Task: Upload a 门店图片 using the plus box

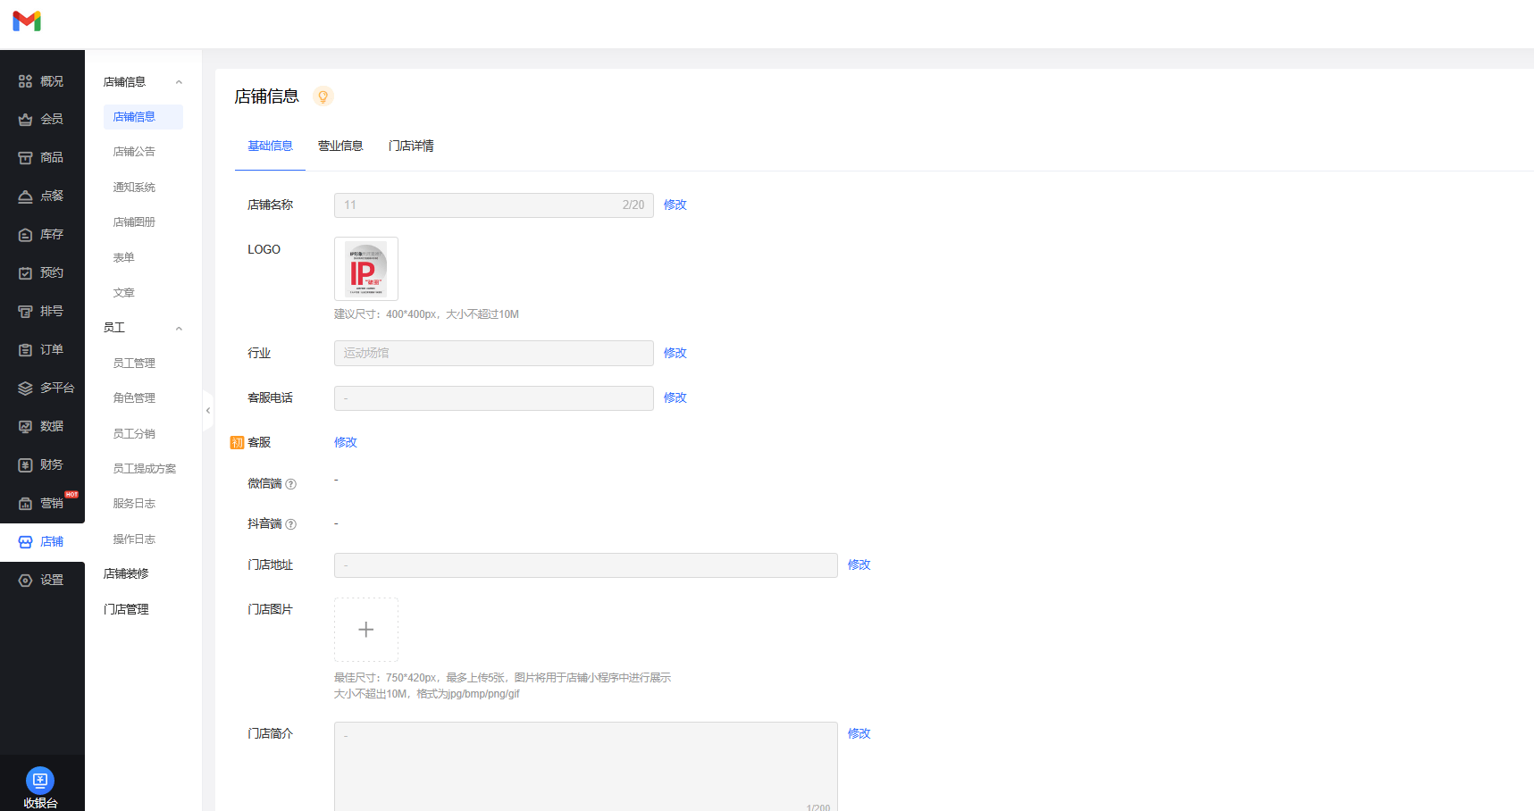Action: (366, 630)
